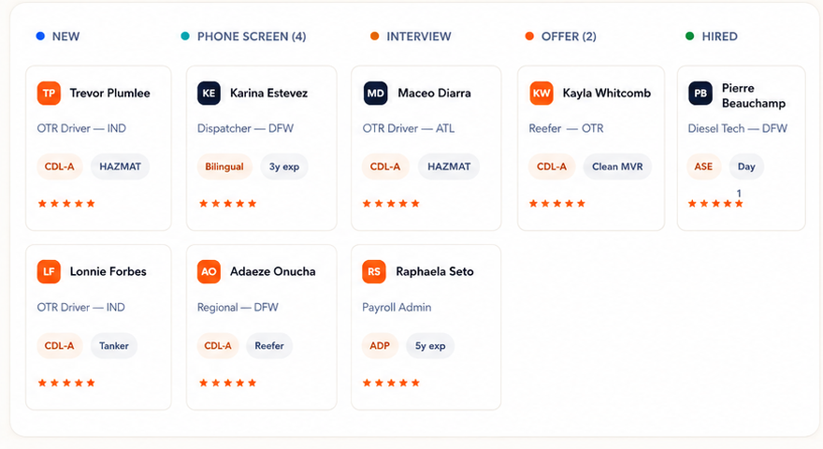Screen dimensions: 823x449
Task: Click the LF avatar for Lonnie Forbes
Action: coord(49,272)
